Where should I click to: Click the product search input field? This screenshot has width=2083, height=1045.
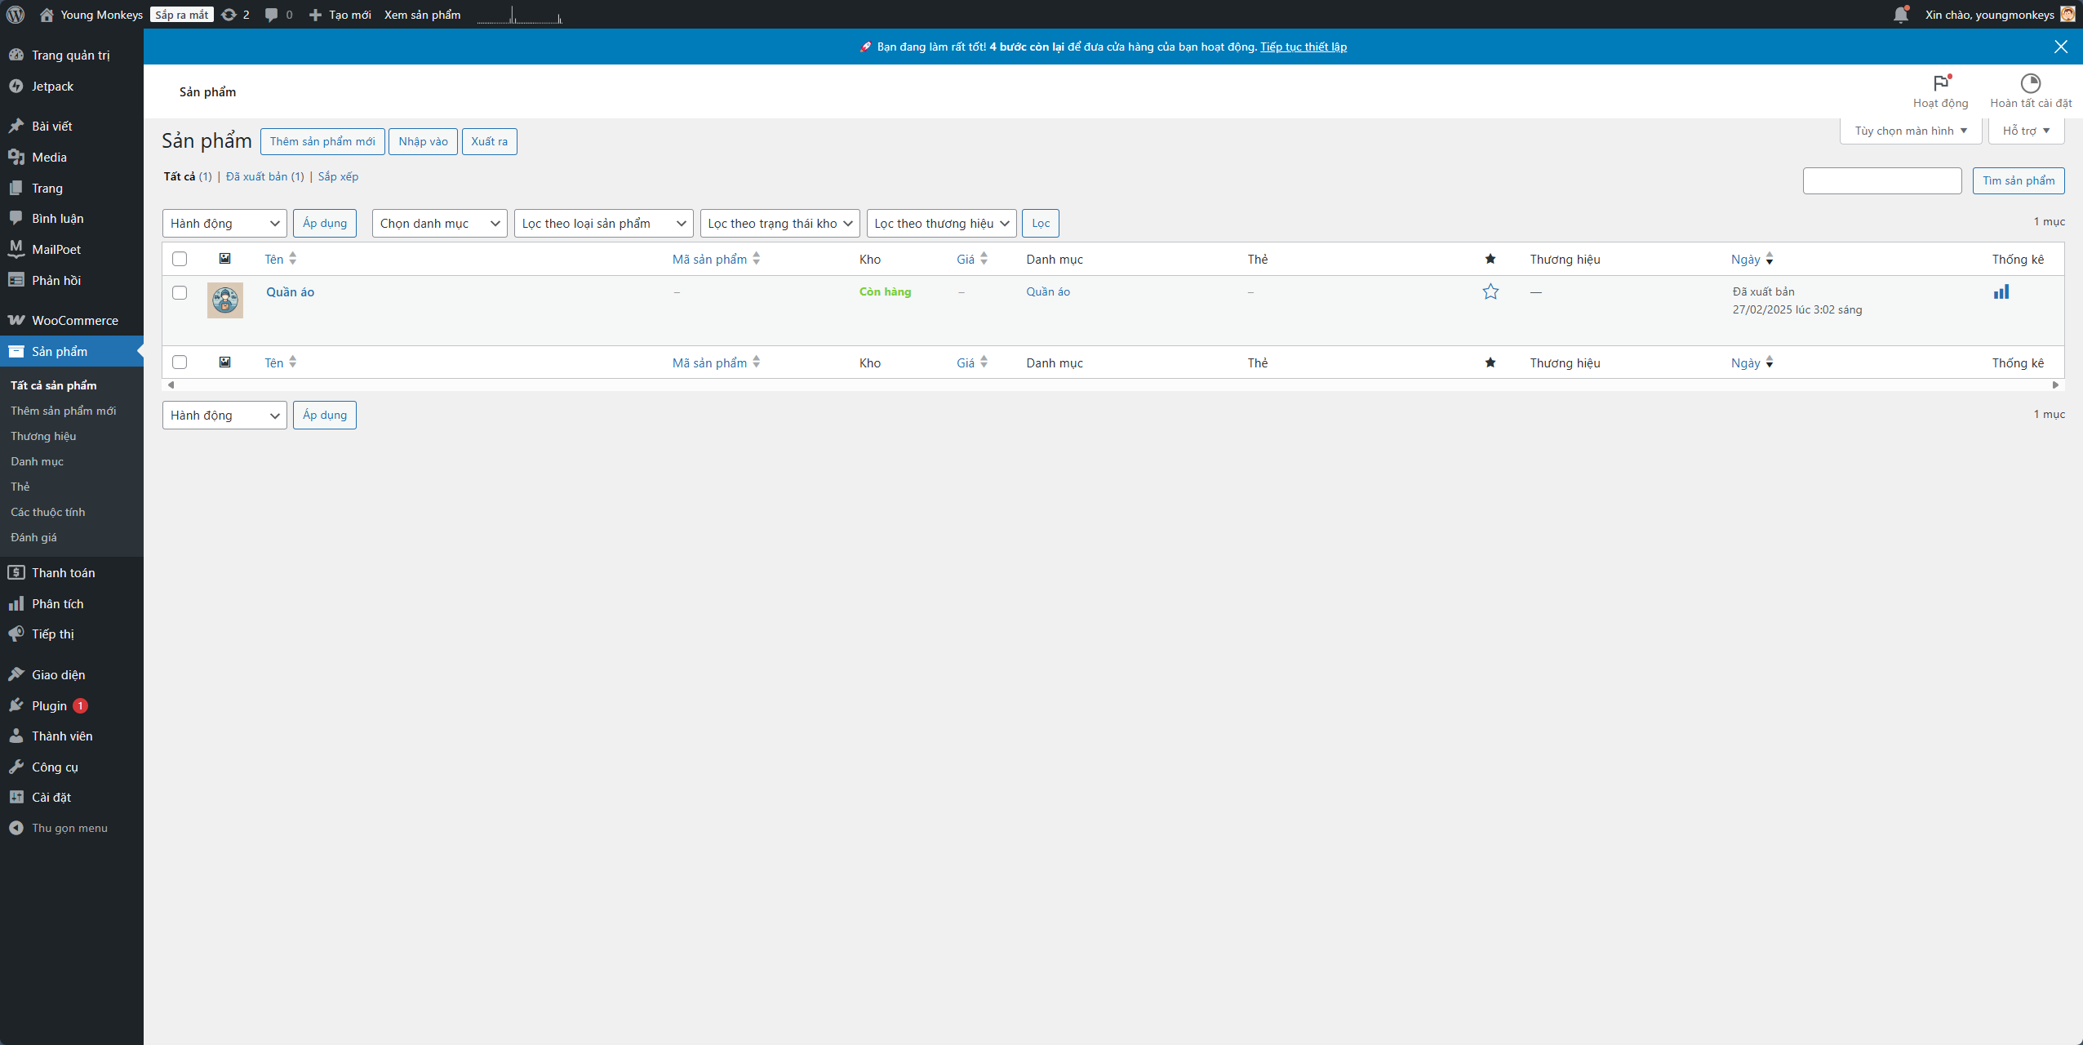[x=1881, y=180]
